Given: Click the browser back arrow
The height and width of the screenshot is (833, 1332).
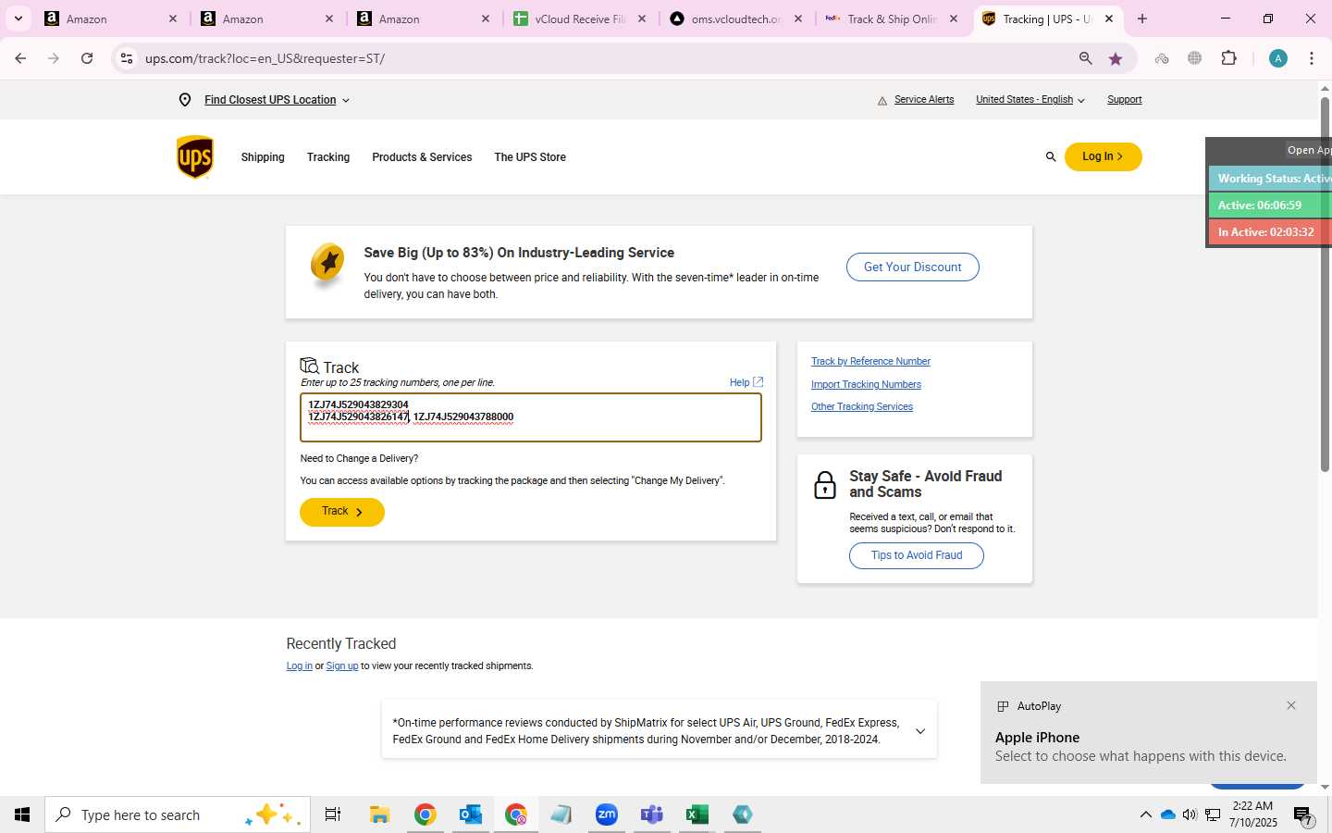Looking at the screenshot, I should point(20,58).
